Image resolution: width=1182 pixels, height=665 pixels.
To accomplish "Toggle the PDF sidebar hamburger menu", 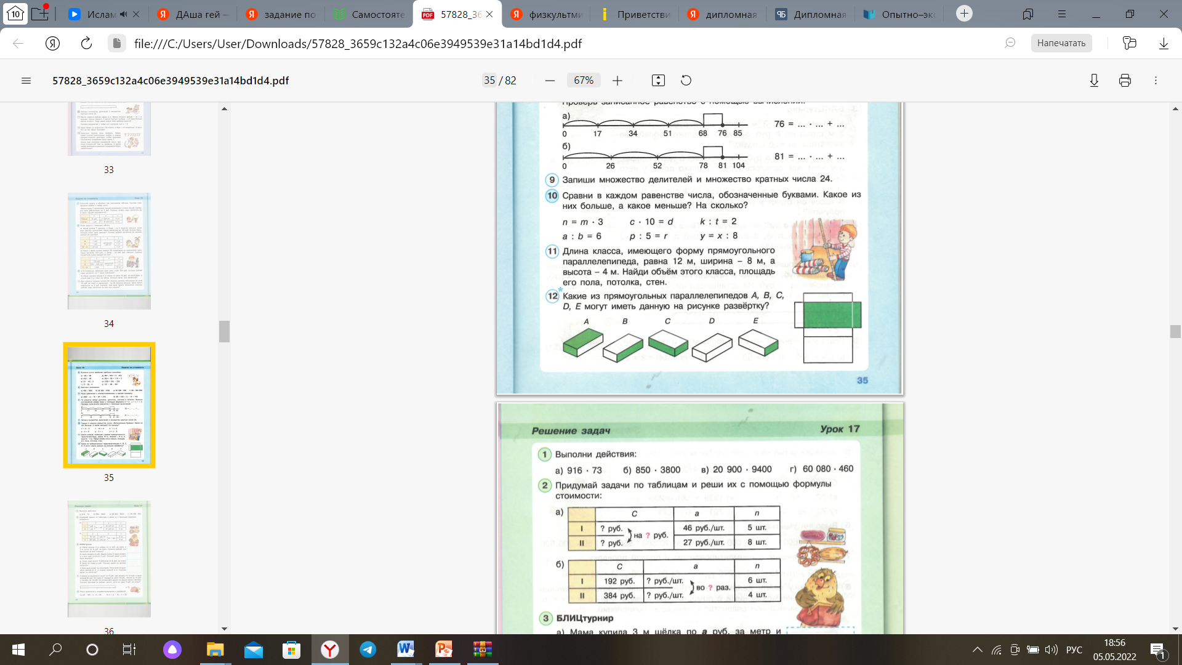I will click(x=26, y=81).
